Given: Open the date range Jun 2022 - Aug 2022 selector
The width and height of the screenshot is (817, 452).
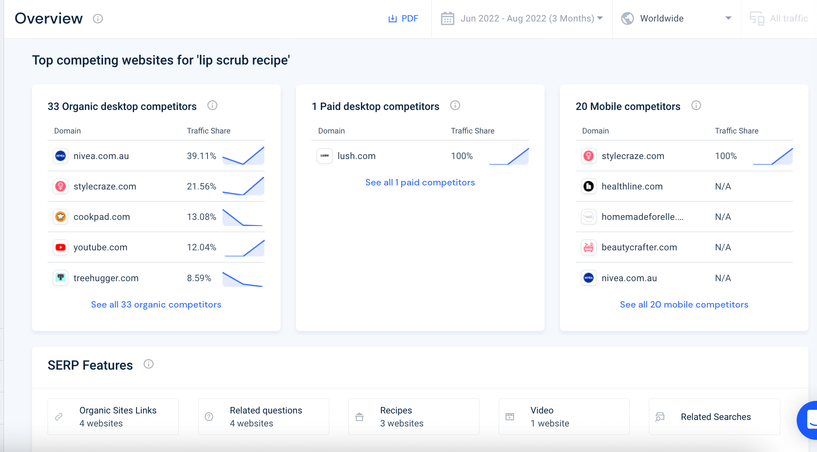Looking at the screenshot, I should tap(522, 18).
